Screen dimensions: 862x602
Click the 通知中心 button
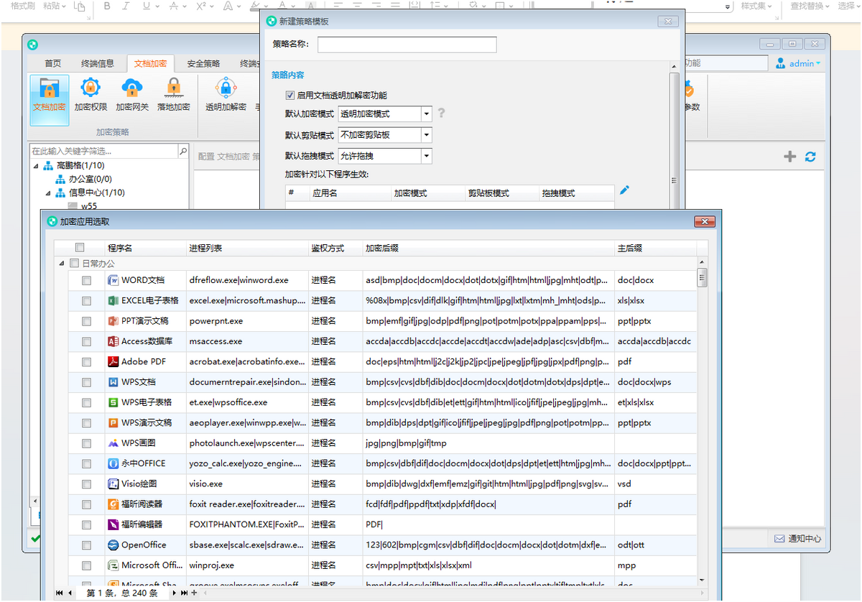coord(797,539)
